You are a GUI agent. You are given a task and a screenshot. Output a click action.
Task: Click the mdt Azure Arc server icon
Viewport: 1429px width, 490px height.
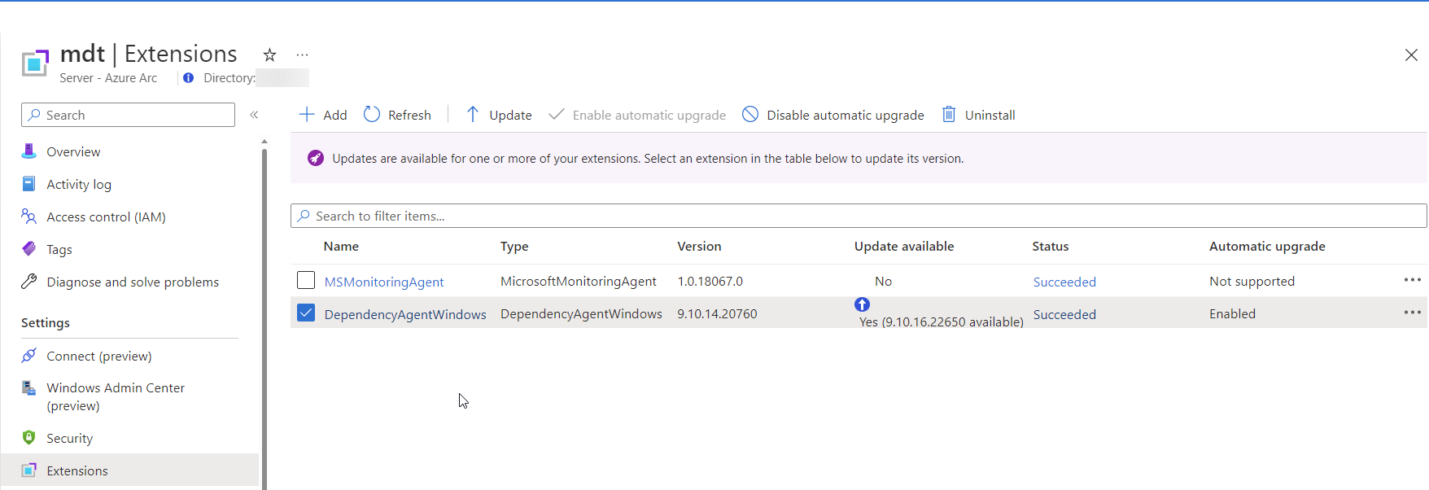[x=35, y=63]
